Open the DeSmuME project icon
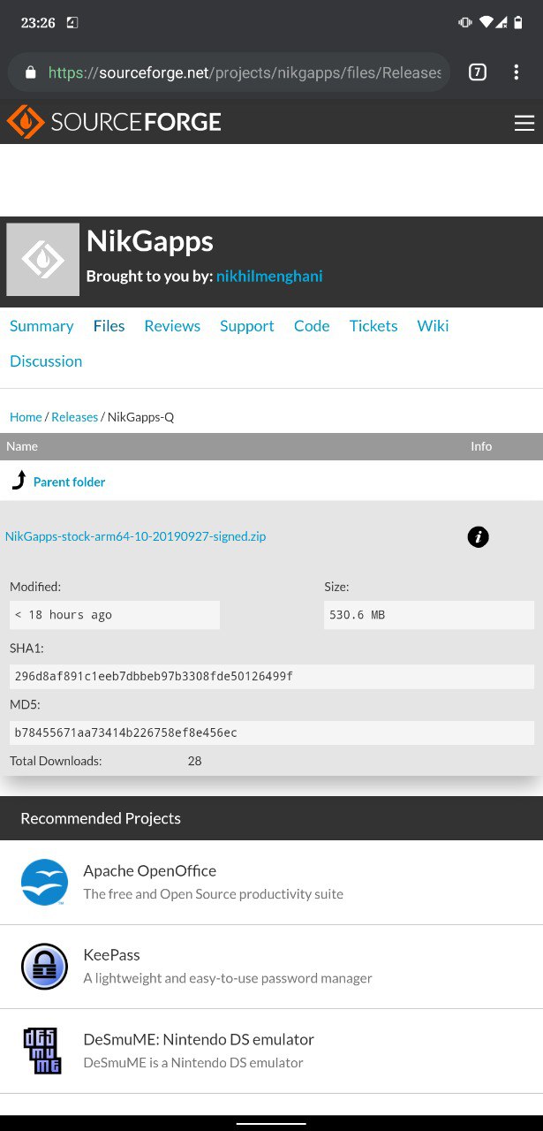543x1131 pixels. (x=43, y=1051)
